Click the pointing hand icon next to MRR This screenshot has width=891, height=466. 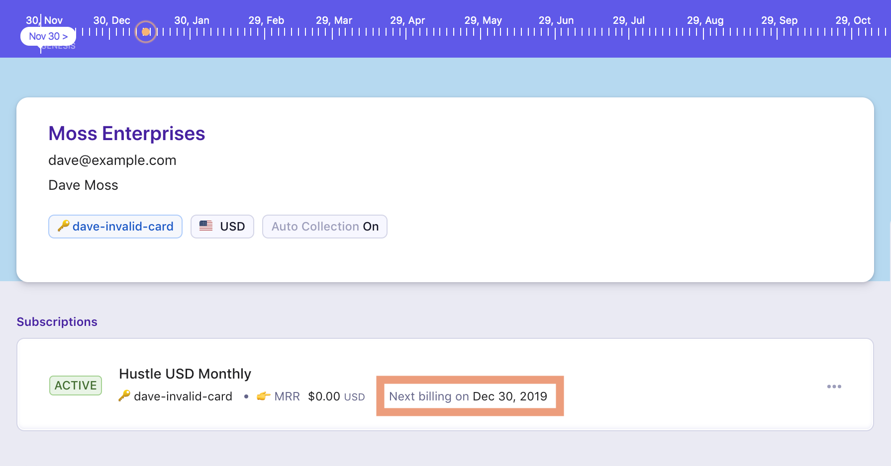coord(263,396)
